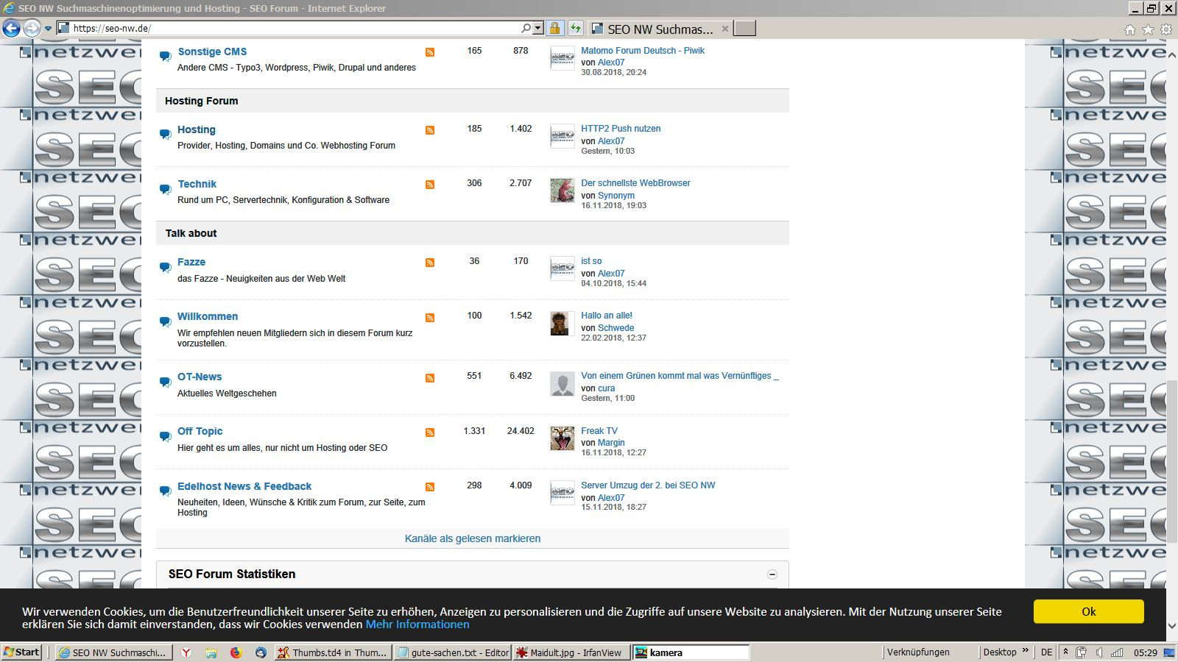Open the Edelhost News & Feedback forum
The height and width of the screenshot is (662, 1178).
point(244,486)
